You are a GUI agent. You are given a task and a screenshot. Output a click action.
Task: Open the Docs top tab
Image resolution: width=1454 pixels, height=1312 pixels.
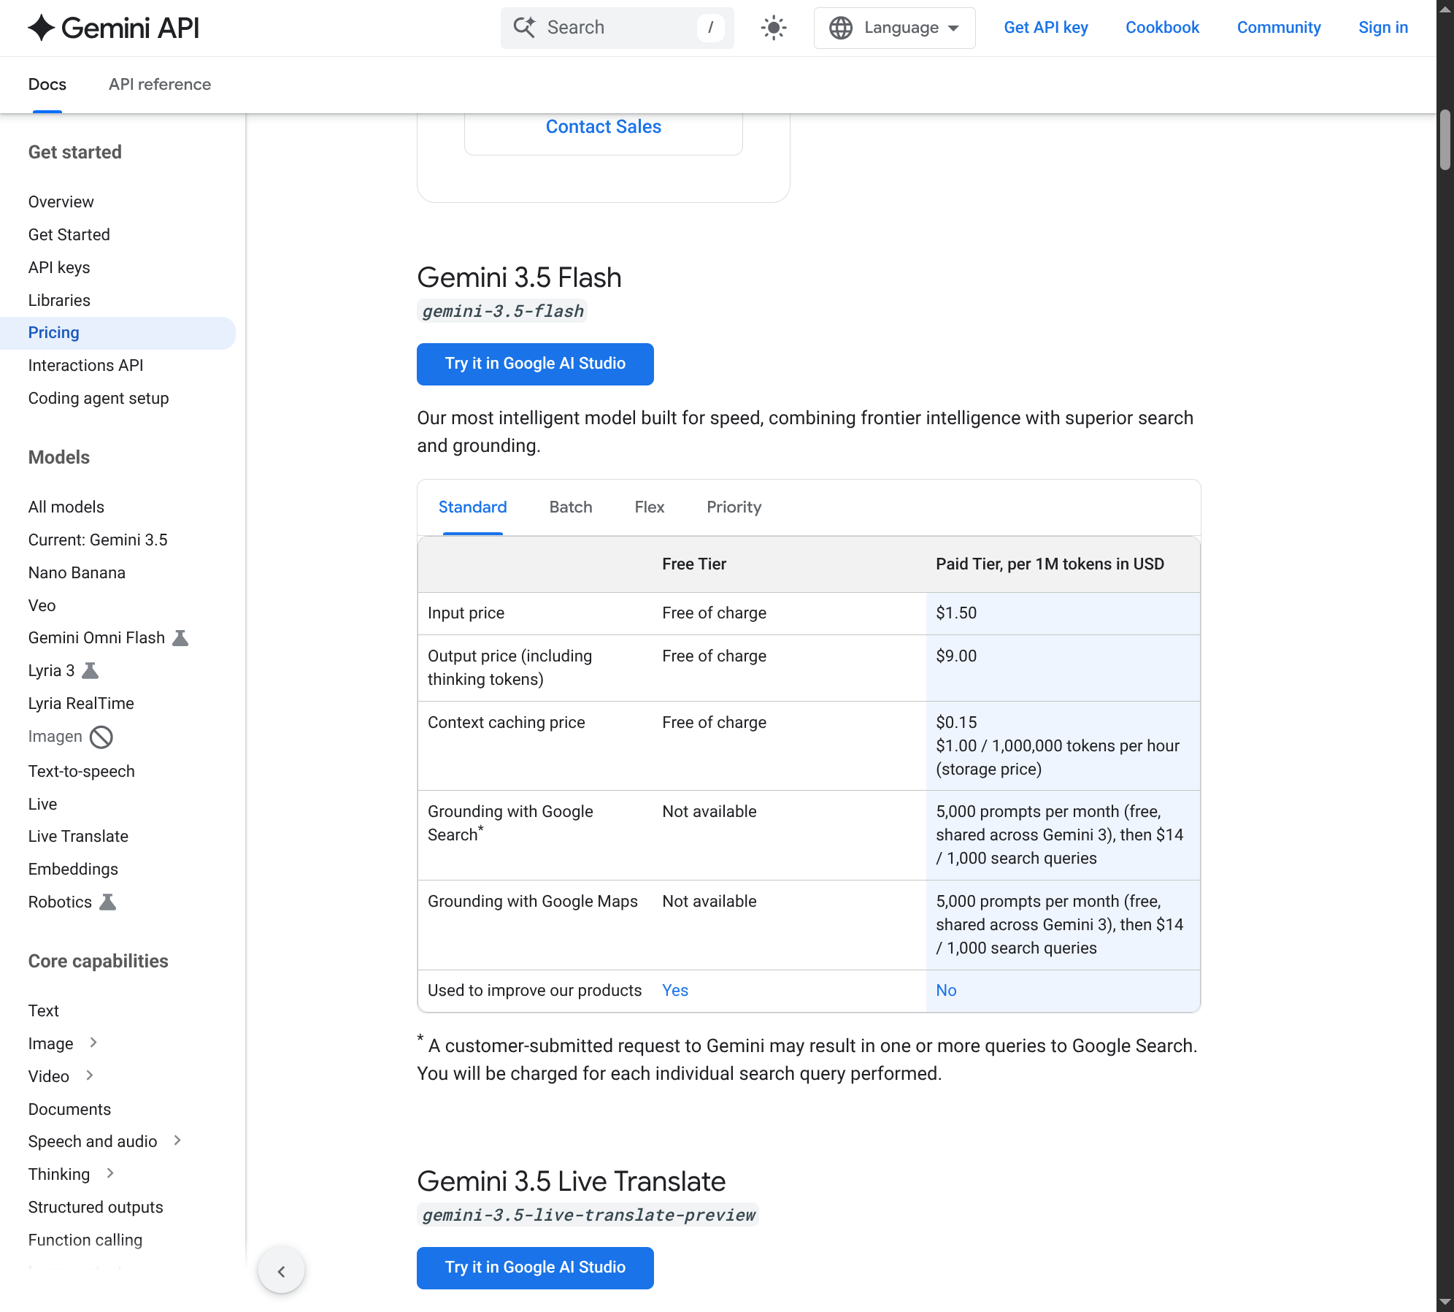click(x=47, y=85)
